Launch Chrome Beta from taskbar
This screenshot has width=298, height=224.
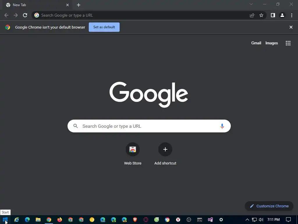(x=70, y=220)
